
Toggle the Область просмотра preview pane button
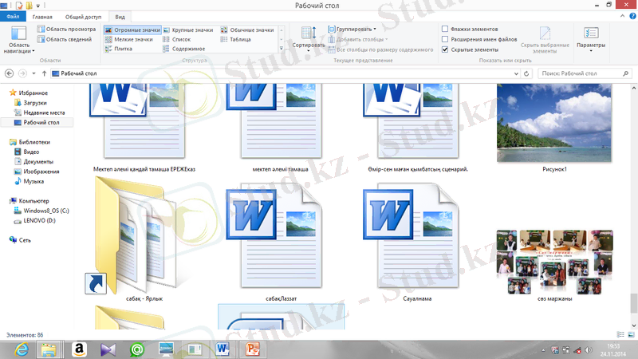point(66,29)
